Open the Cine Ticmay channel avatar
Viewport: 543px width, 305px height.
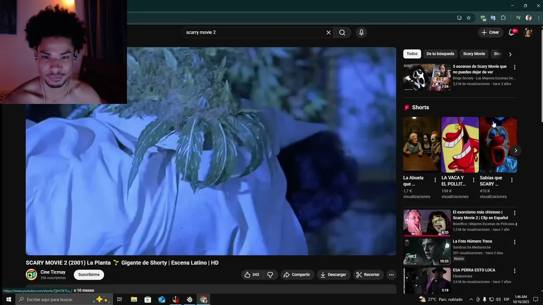tap(31, 274)
